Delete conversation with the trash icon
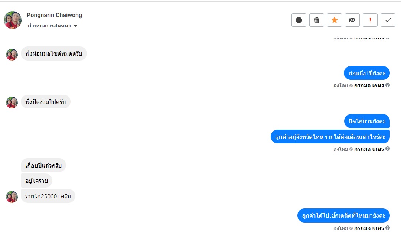 coord(317,20)
